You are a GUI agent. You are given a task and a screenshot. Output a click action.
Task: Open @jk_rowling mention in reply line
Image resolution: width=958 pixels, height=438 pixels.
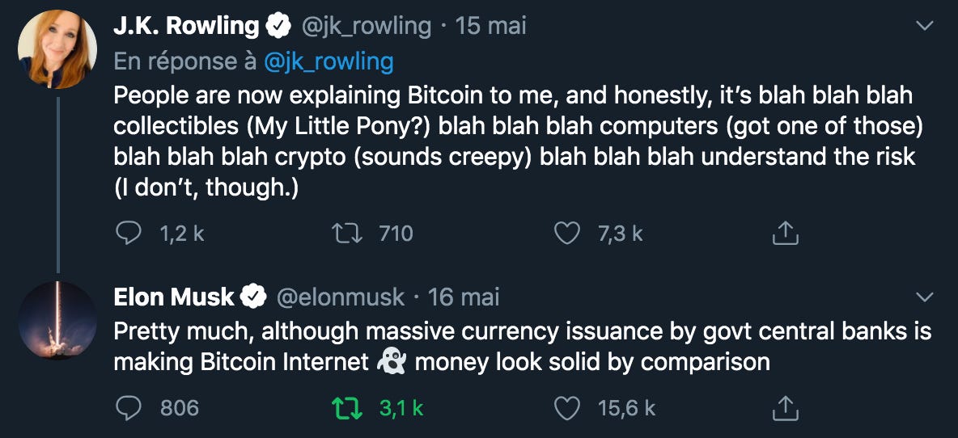(329, 61)
